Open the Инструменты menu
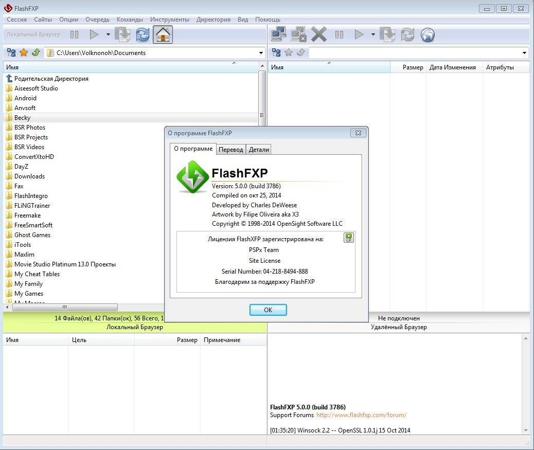Screen dimensions: 534x450 click(x=170, y=20)
